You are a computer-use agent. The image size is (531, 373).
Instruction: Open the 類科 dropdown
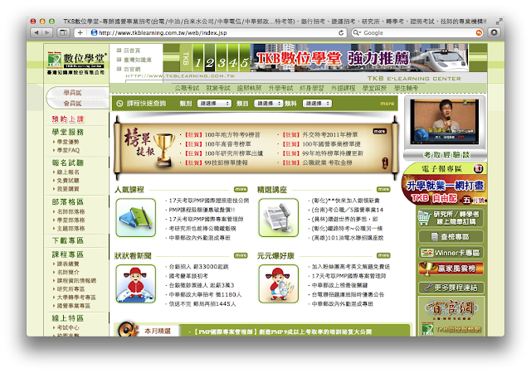coord(317,104)
